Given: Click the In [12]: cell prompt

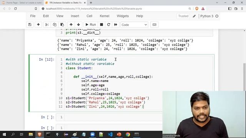Looking at the screenshot, I should point(47,59).
